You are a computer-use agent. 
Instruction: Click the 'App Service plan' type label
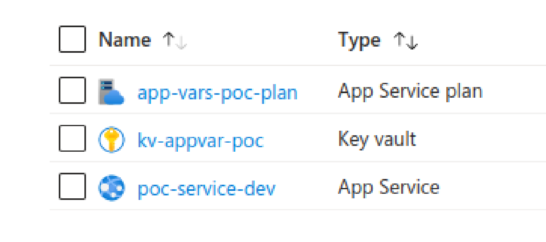click(410, 91)
